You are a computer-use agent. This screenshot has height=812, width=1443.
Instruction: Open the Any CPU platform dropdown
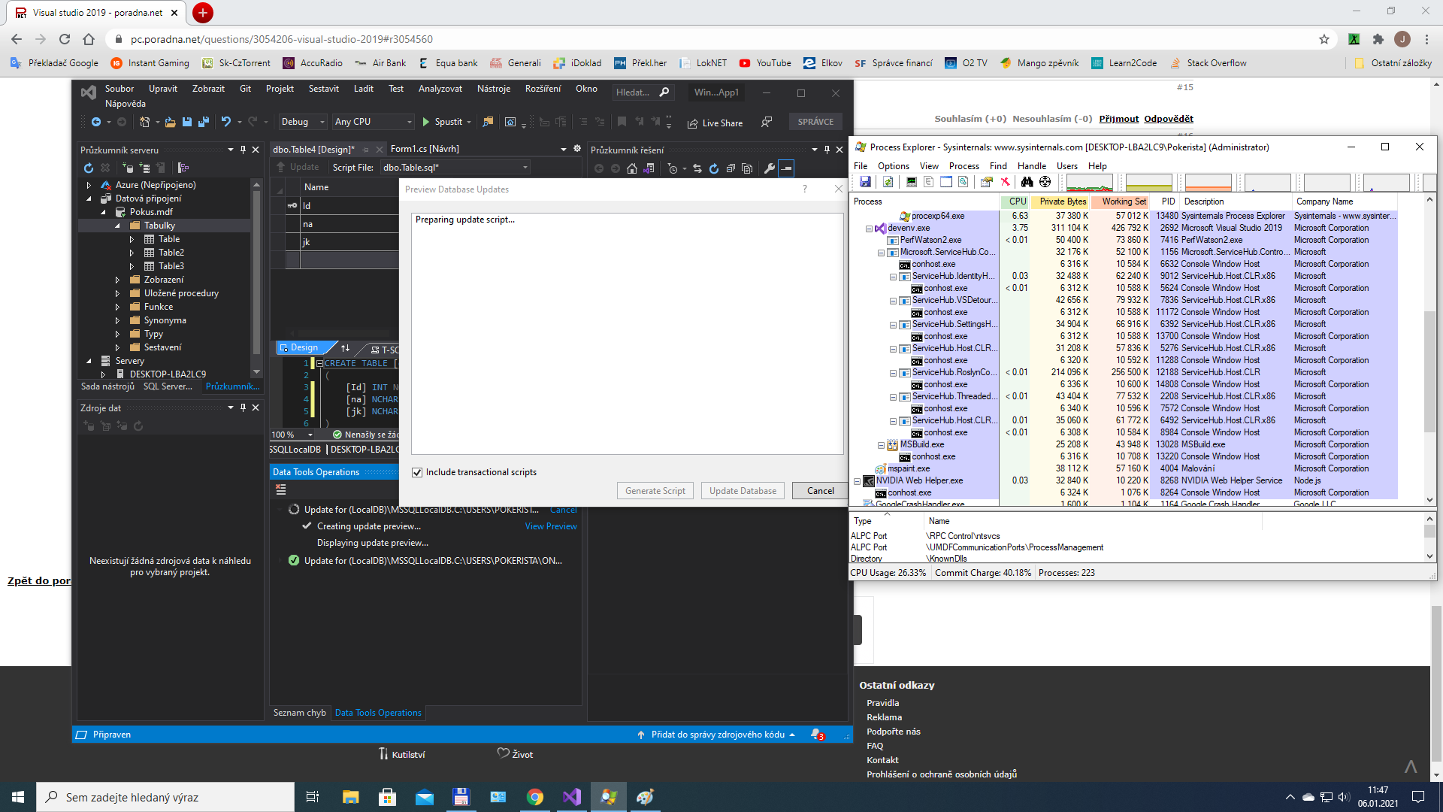click(x=373, y=122)
